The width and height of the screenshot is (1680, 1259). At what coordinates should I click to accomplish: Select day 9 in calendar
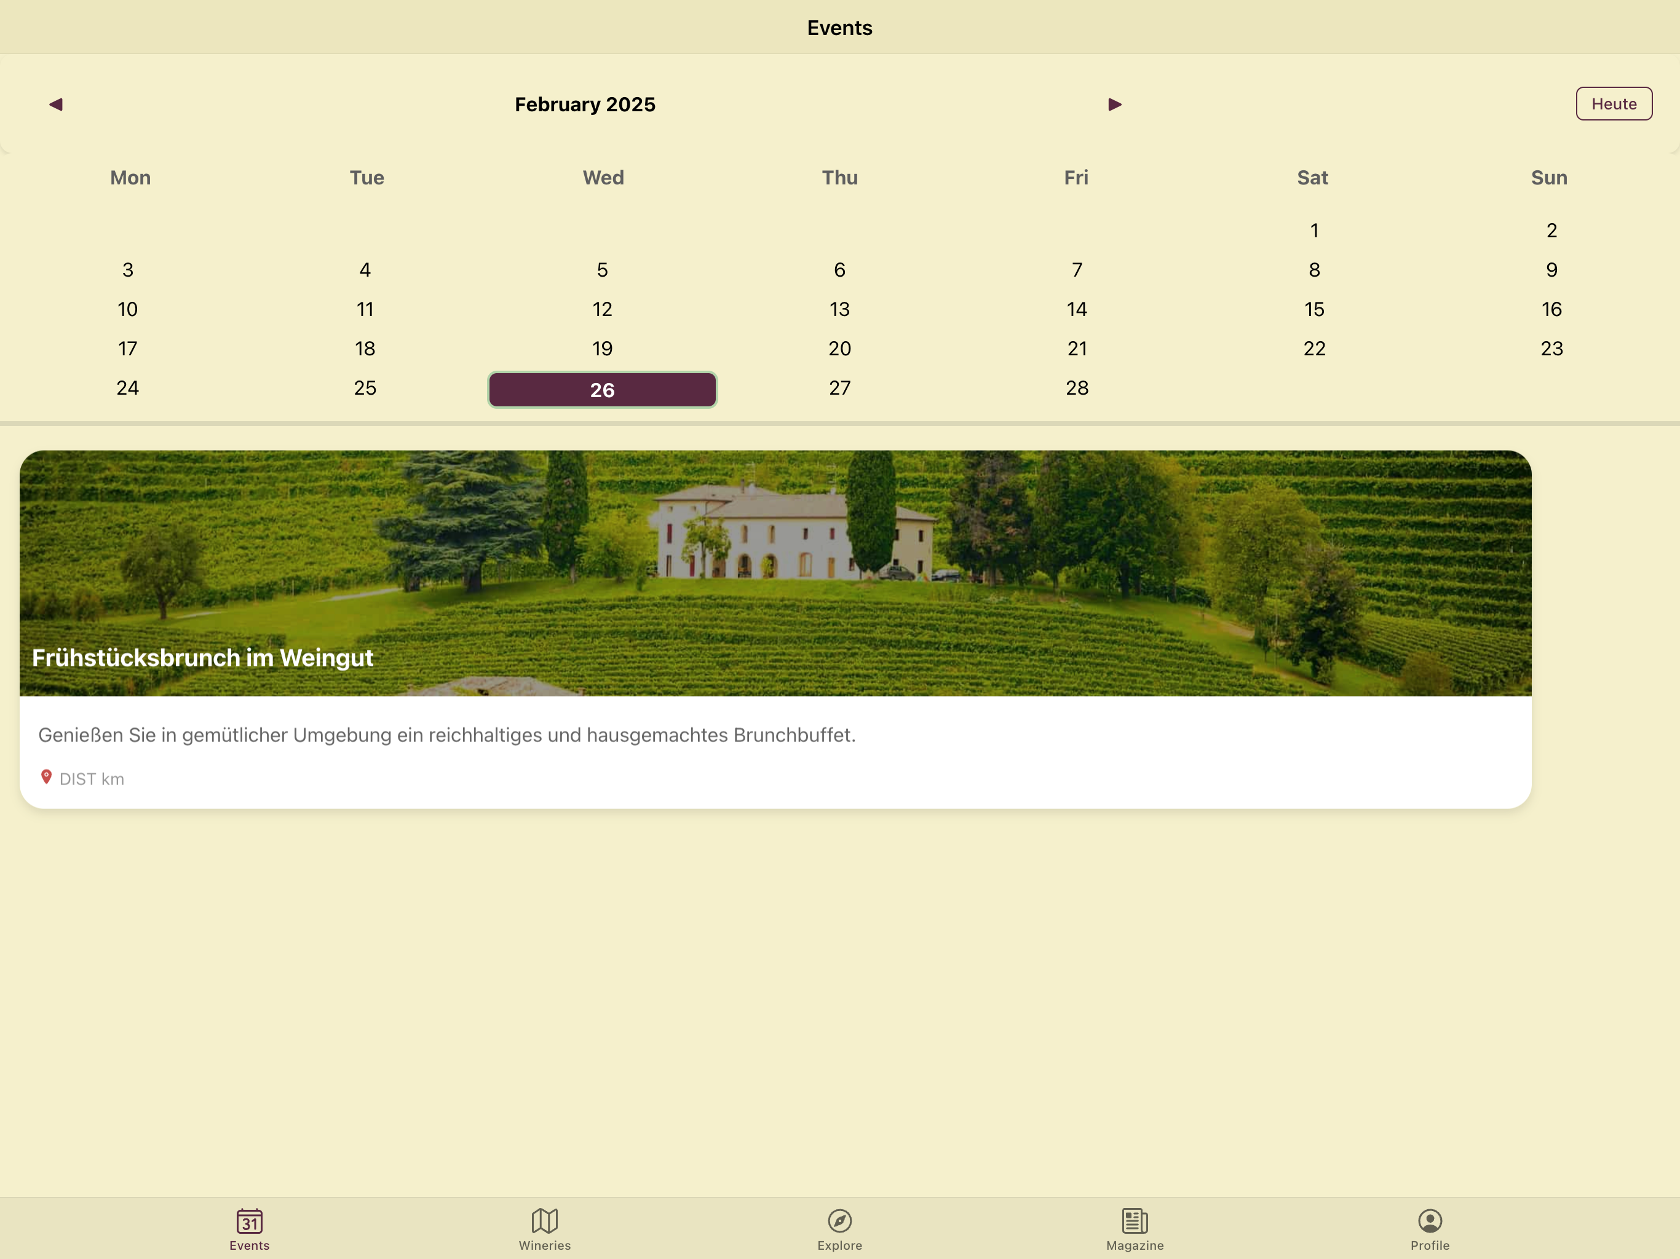pos(1551,270)
